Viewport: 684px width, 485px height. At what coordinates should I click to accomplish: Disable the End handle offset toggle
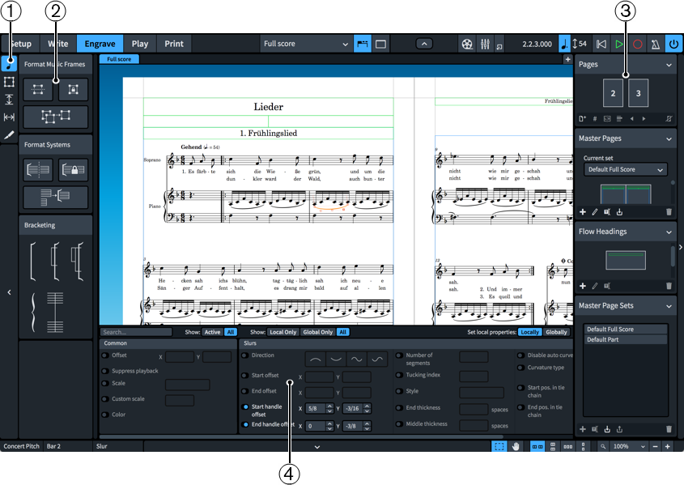click(245, 424)
